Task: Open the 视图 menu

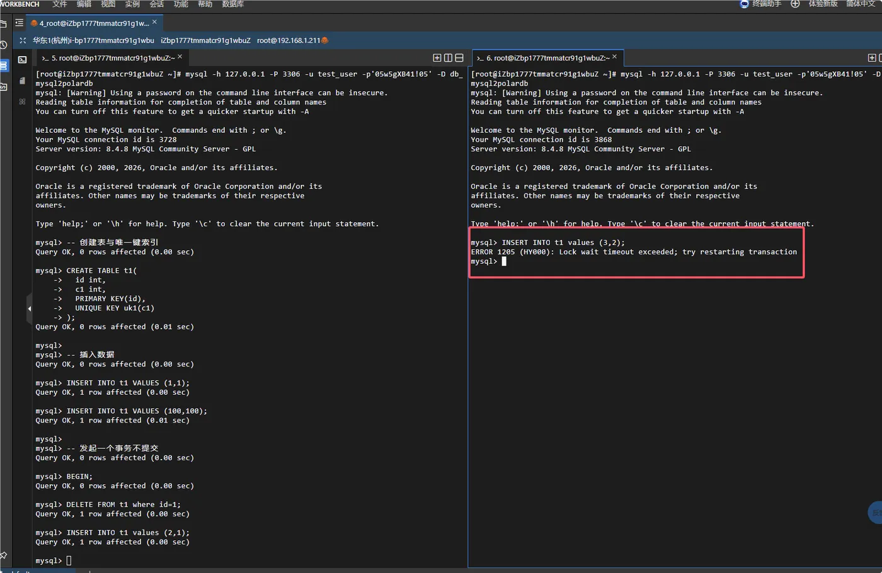Action: pyautogui.click(x=108, y=4)
